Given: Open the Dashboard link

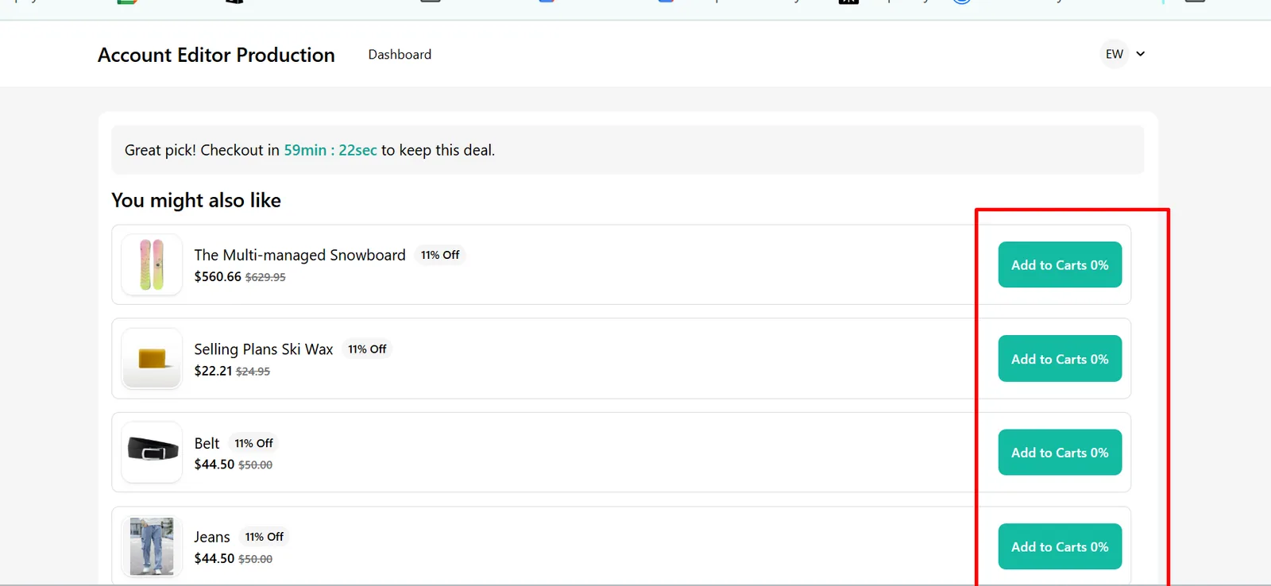Looking at the screenshot, I should tap(400, 54).
